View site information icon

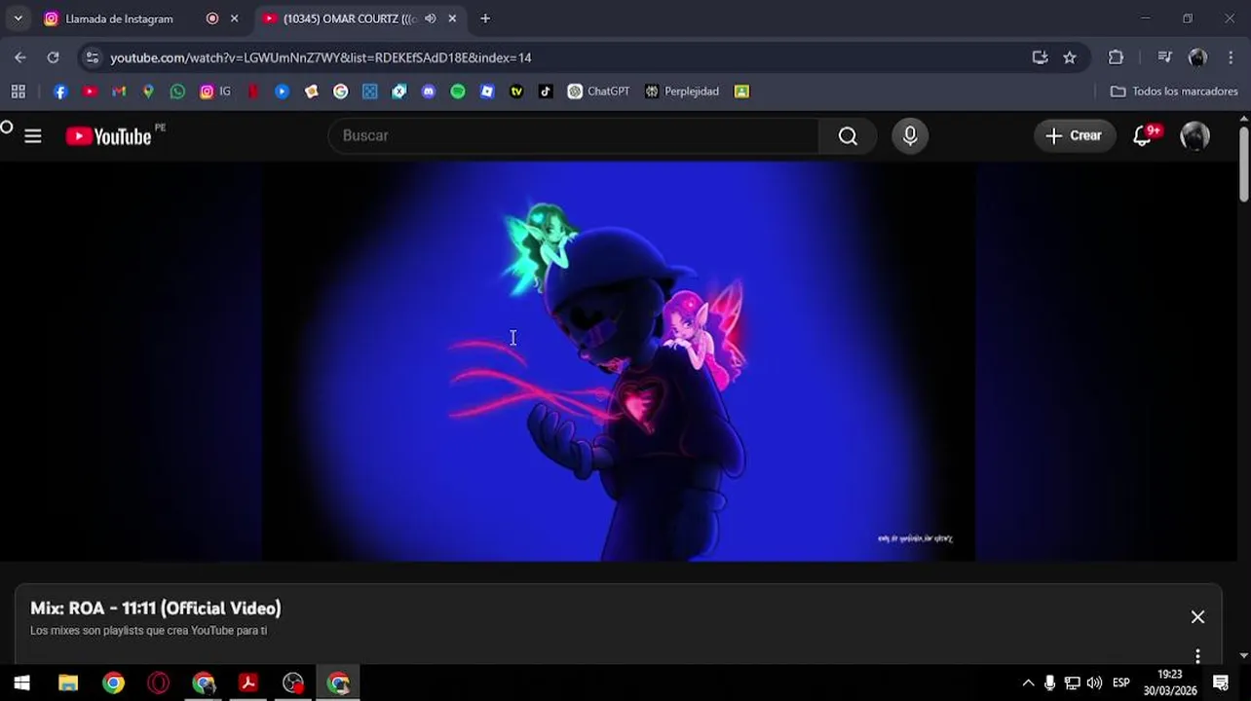[x=92, y=57]
